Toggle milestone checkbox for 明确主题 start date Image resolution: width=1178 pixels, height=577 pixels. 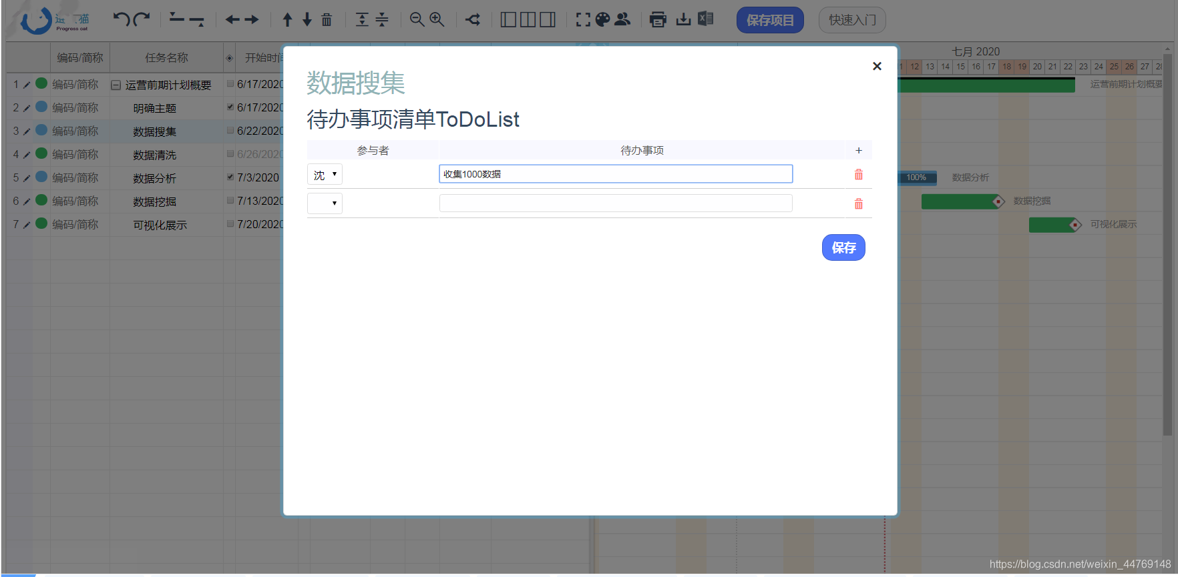pyautogui.click(x=230, y=107)
